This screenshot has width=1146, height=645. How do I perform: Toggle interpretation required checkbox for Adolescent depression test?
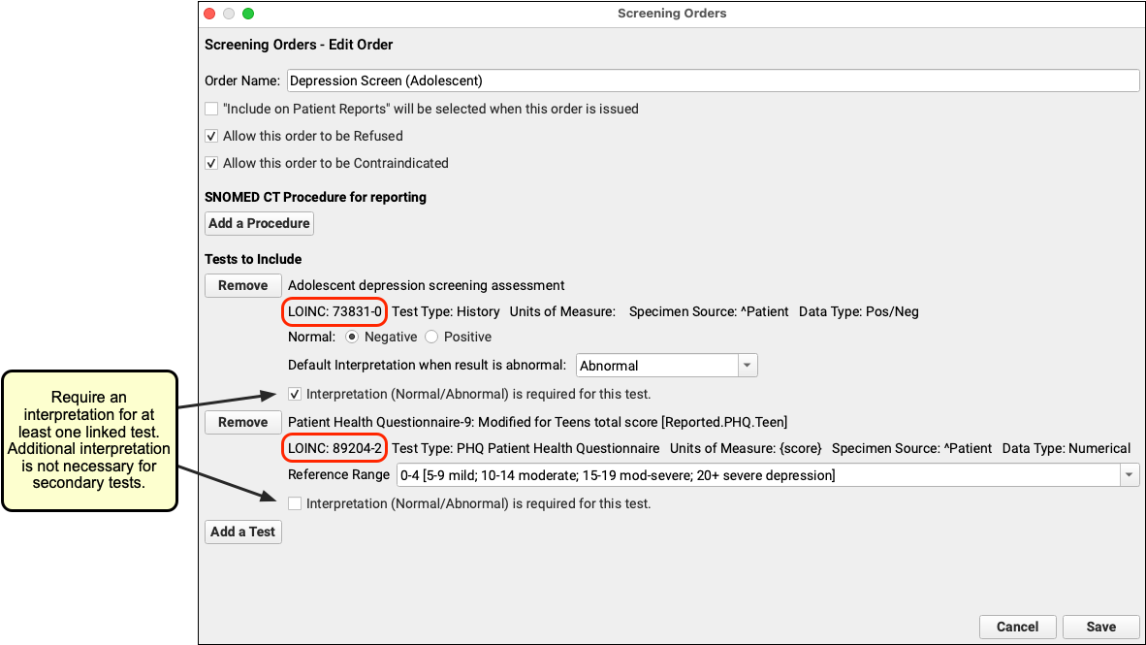(295, 394)
